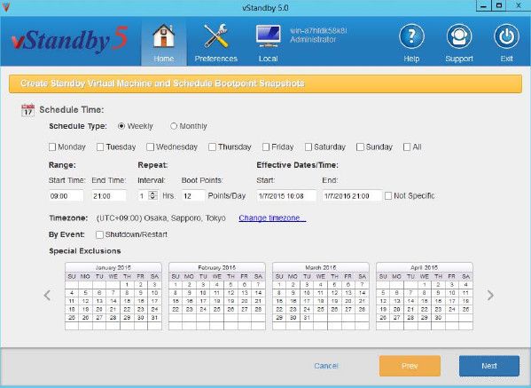Check the Monday checkbox
The image size is (531, 388).
point(52,146)
